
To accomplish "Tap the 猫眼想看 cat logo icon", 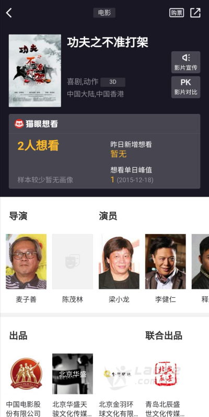I will pos(19,124).
